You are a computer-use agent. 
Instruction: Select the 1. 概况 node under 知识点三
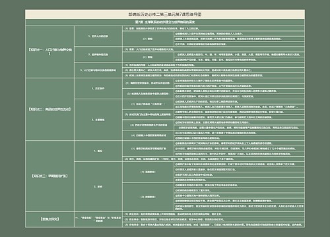(x=98, y=151)
